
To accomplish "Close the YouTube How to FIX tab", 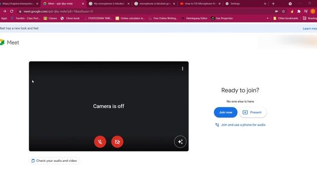I will [219, 3].
